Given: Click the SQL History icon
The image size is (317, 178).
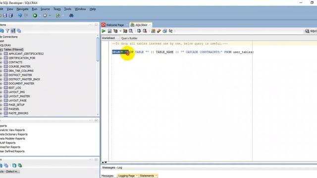Looking at the screenshot, I should click(165, 31).
